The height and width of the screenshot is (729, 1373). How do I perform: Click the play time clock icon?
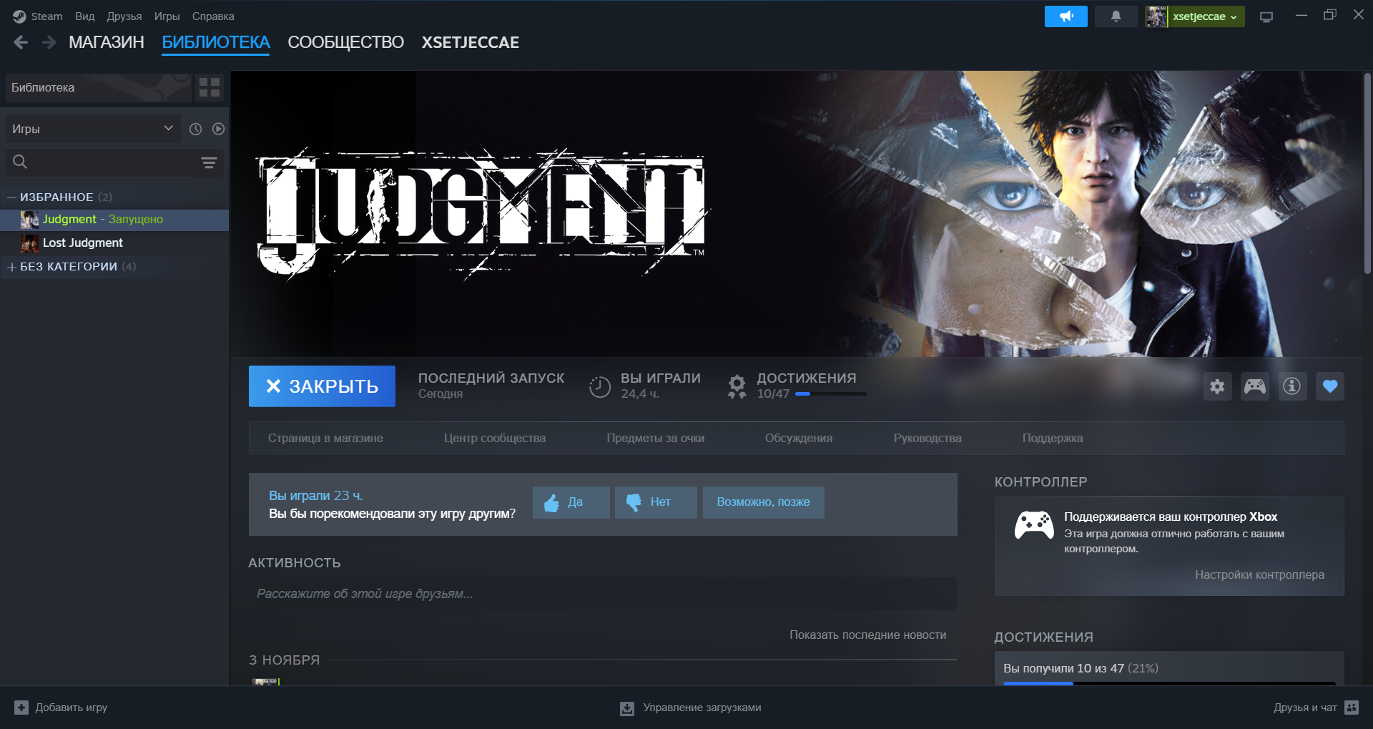599,387
